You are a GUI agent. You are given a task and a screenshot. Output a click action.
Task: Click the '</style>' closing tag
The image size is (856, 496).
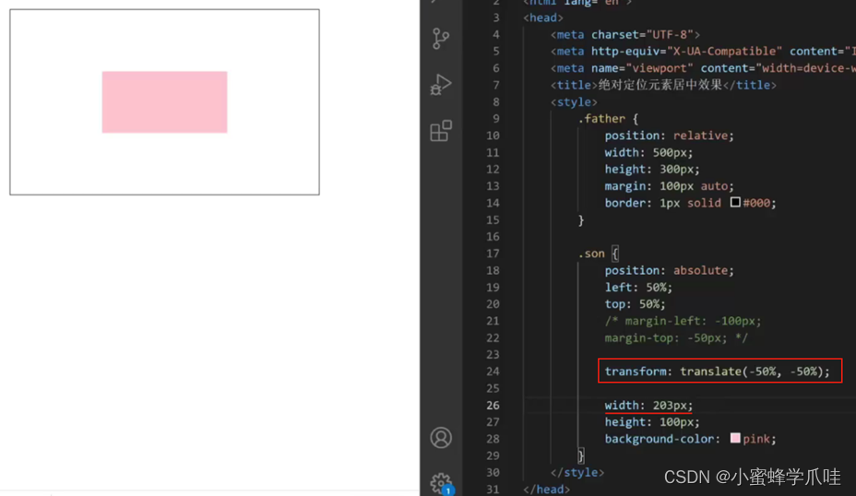pyautogui.click(x=577, y=473)
